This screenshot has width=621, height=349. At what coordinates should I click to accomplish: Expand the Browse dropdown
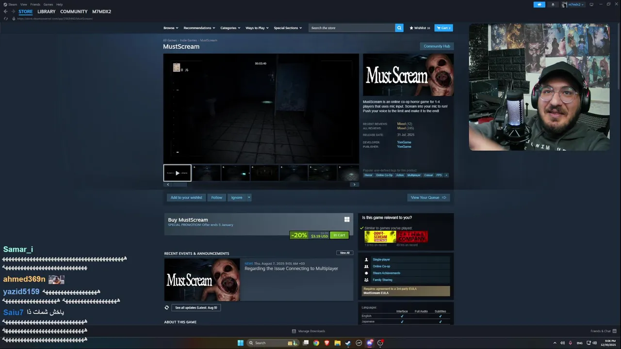(x=171, y=28)
